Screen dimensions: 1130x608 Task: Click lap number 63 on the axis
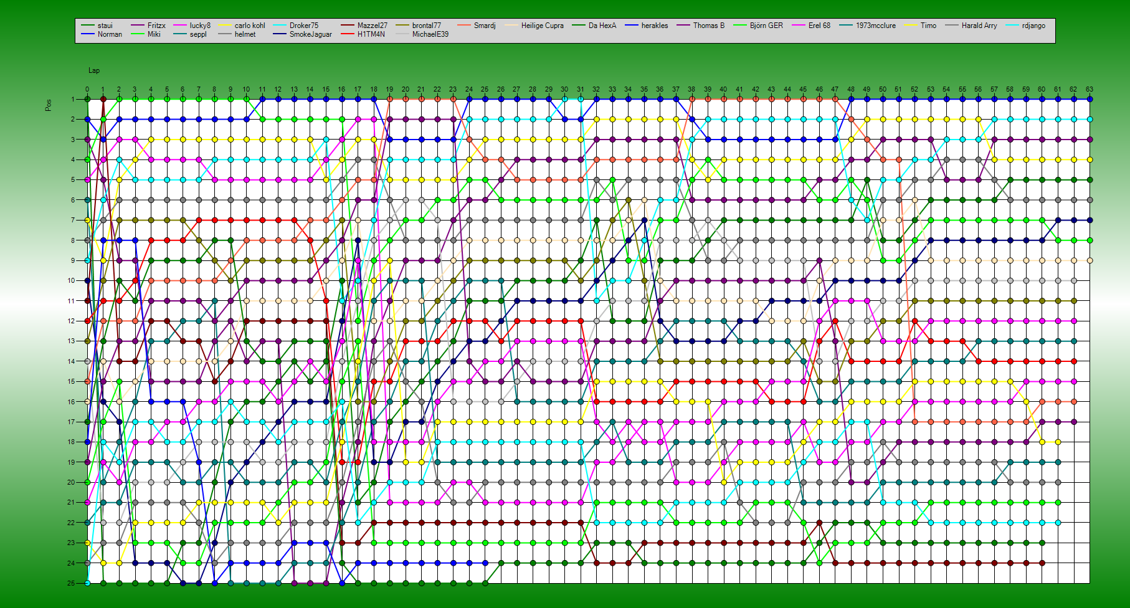click(x=1090, y=89)
